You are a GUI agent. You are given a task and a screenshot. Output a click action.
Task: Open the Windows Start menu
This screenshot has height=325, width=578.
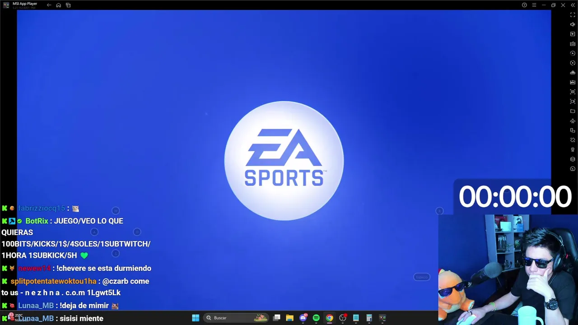click(196, 318)
